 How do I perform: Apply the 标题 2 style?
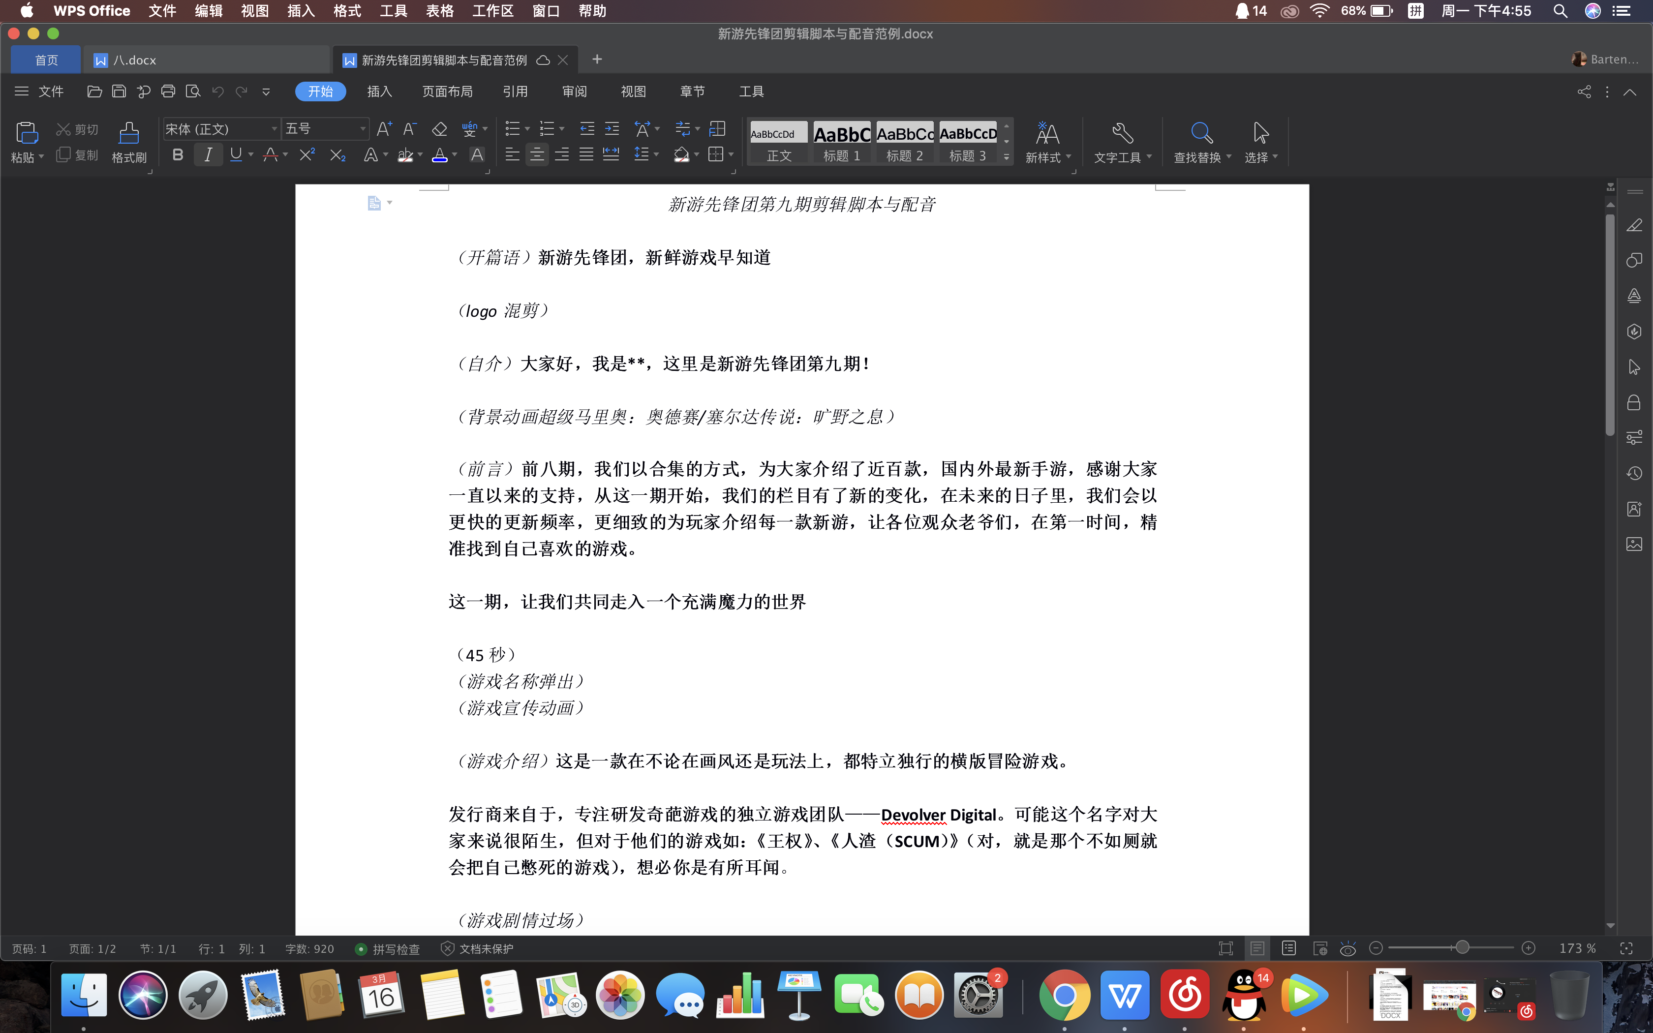904,142
